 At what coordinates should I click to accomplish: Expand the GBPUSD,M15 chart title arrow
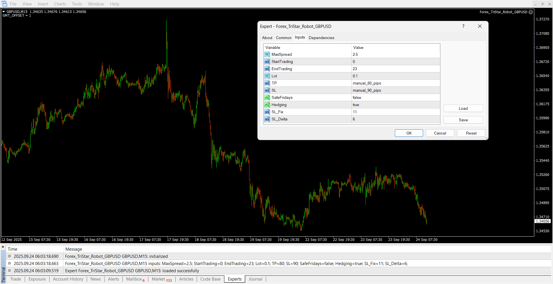[x=4, y=12]
